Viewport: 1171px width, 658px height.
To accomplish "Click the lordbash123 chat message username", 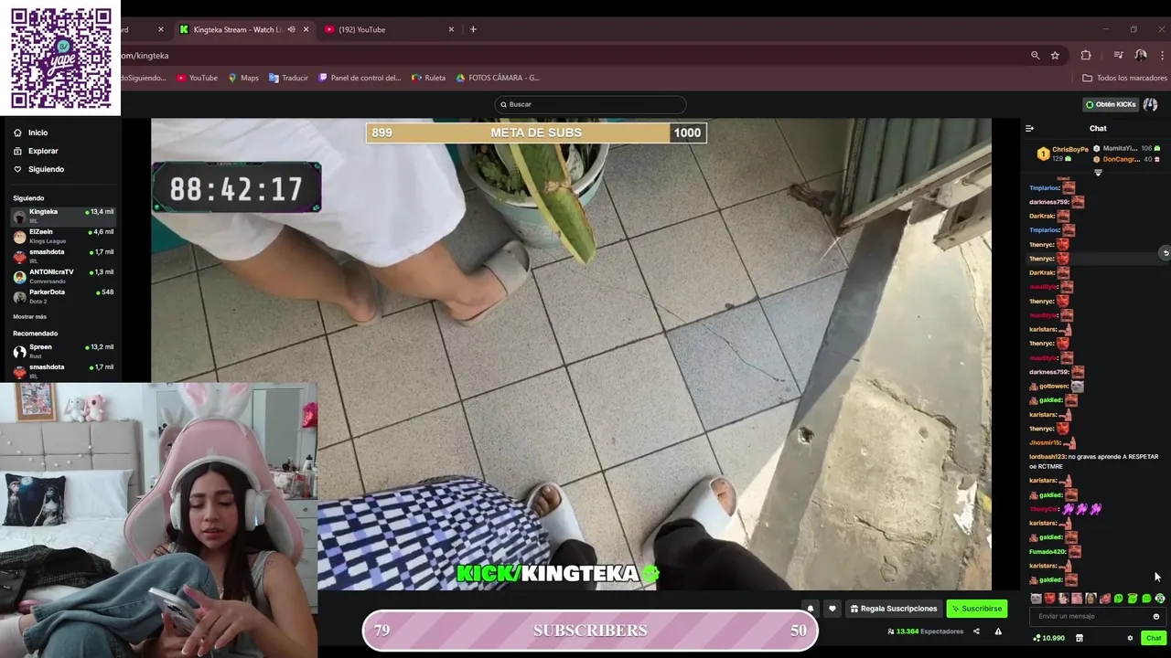I will (x=1047, y=456).
